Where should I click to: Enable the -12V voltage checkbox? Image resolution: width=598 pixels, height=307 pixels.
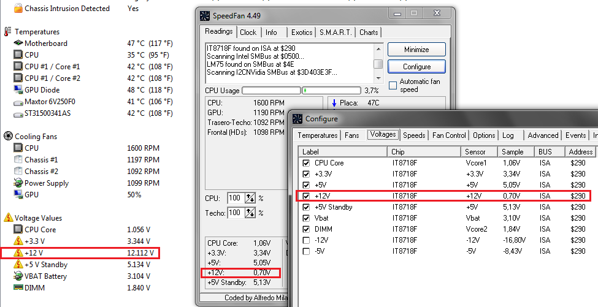306,240
